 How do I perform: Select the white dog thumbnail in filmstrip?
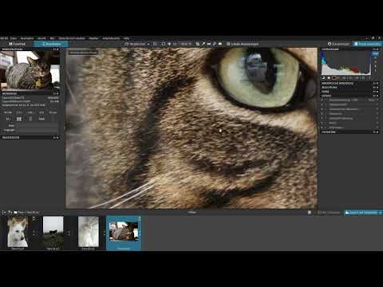(18, 232)
